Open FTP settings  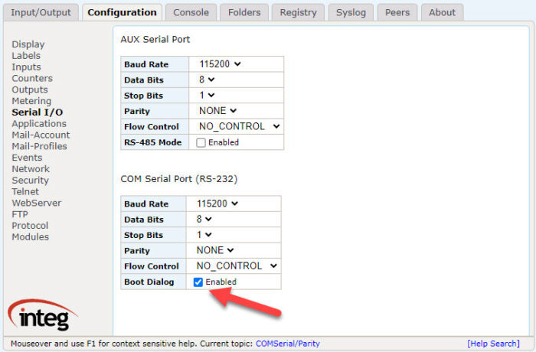pyautogui.click(x=20, y=214)
